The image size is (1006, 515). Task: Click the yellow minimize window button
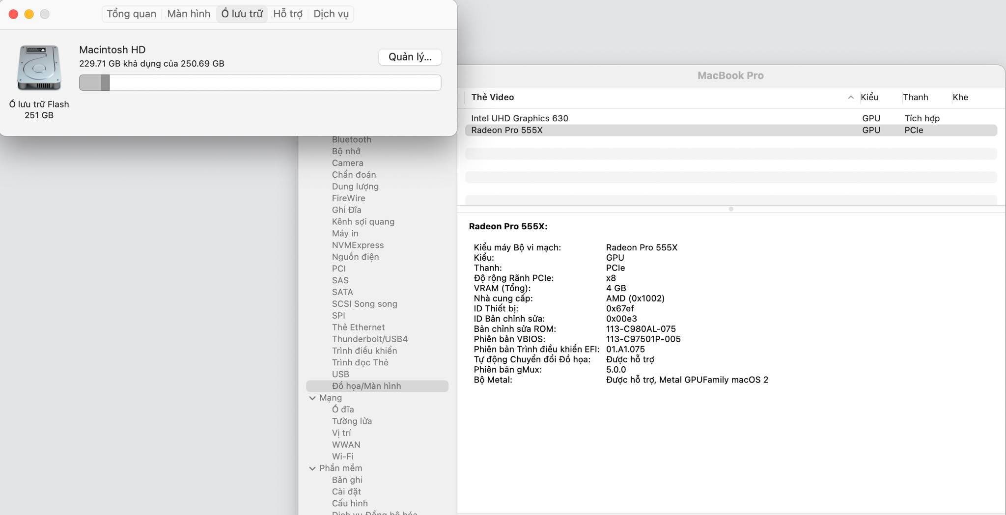click(x=29, y=14)
